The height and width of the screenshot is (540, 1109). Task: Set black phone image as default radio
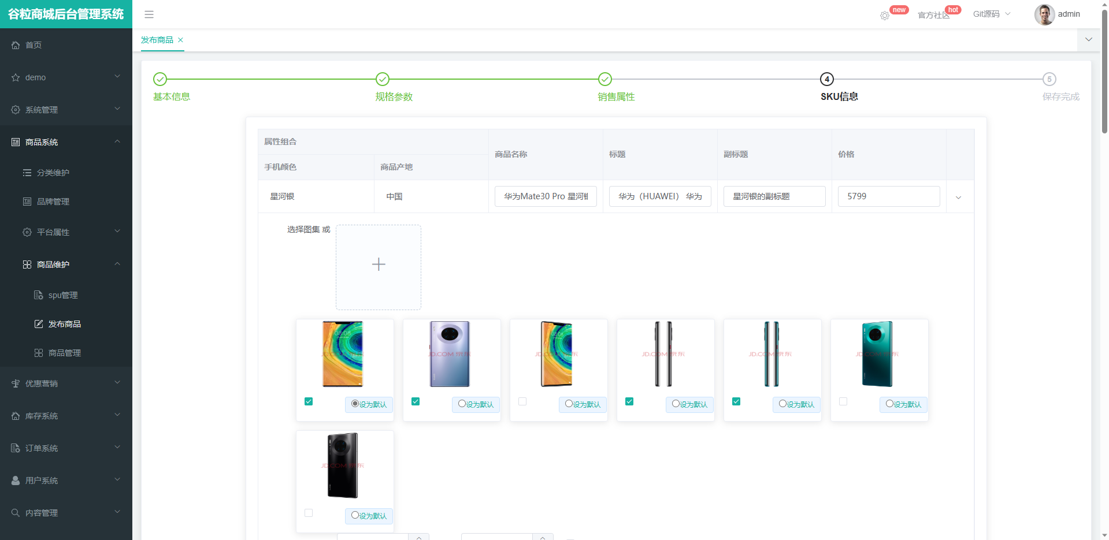(355, 515)
